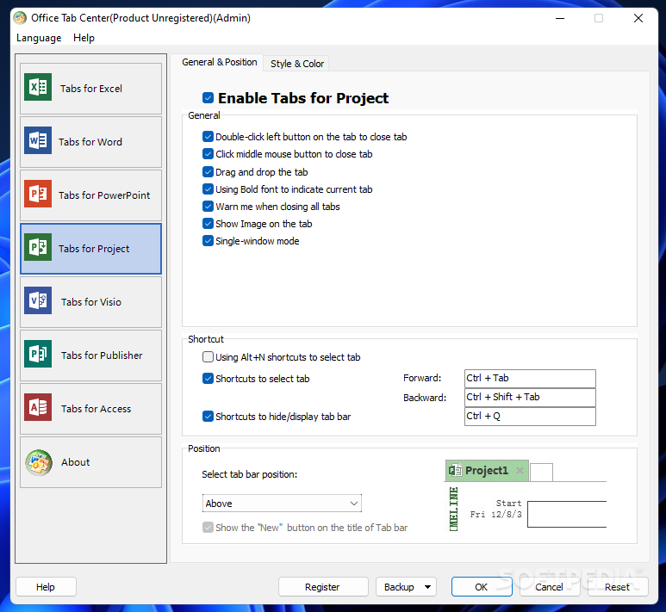Open the Help menu
Image resolution: width=666 pixels, height=612 pixels.
coord(84,38)
